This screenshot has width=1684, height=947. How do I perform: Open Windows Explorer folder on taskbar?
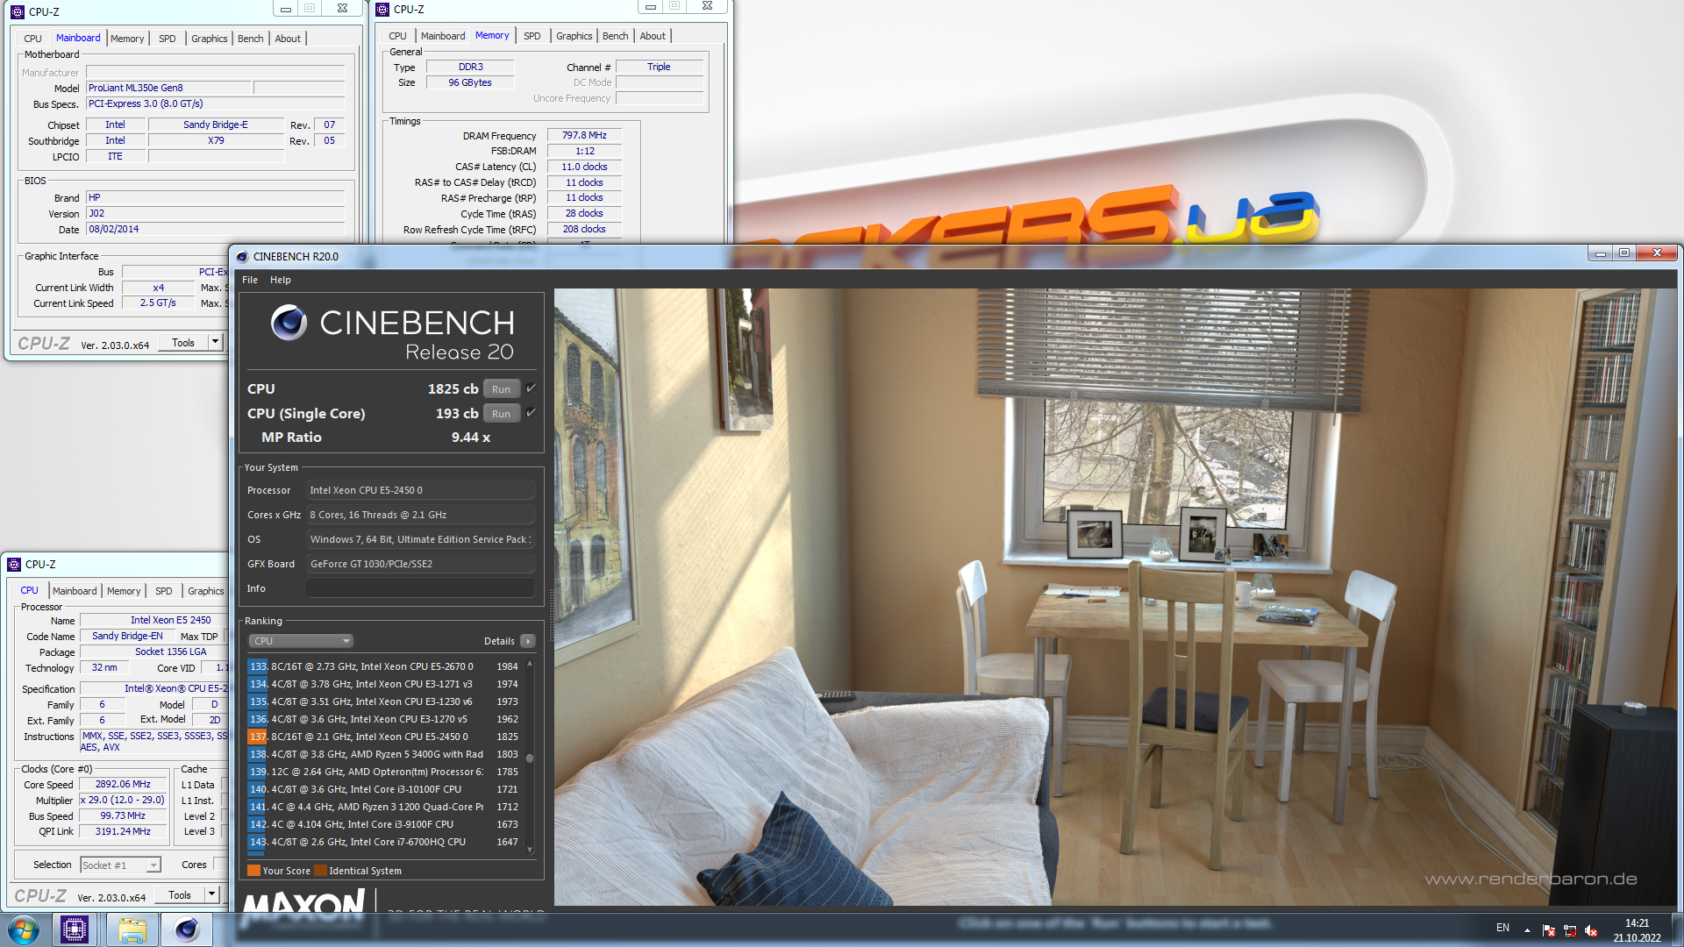pos(132,929)
